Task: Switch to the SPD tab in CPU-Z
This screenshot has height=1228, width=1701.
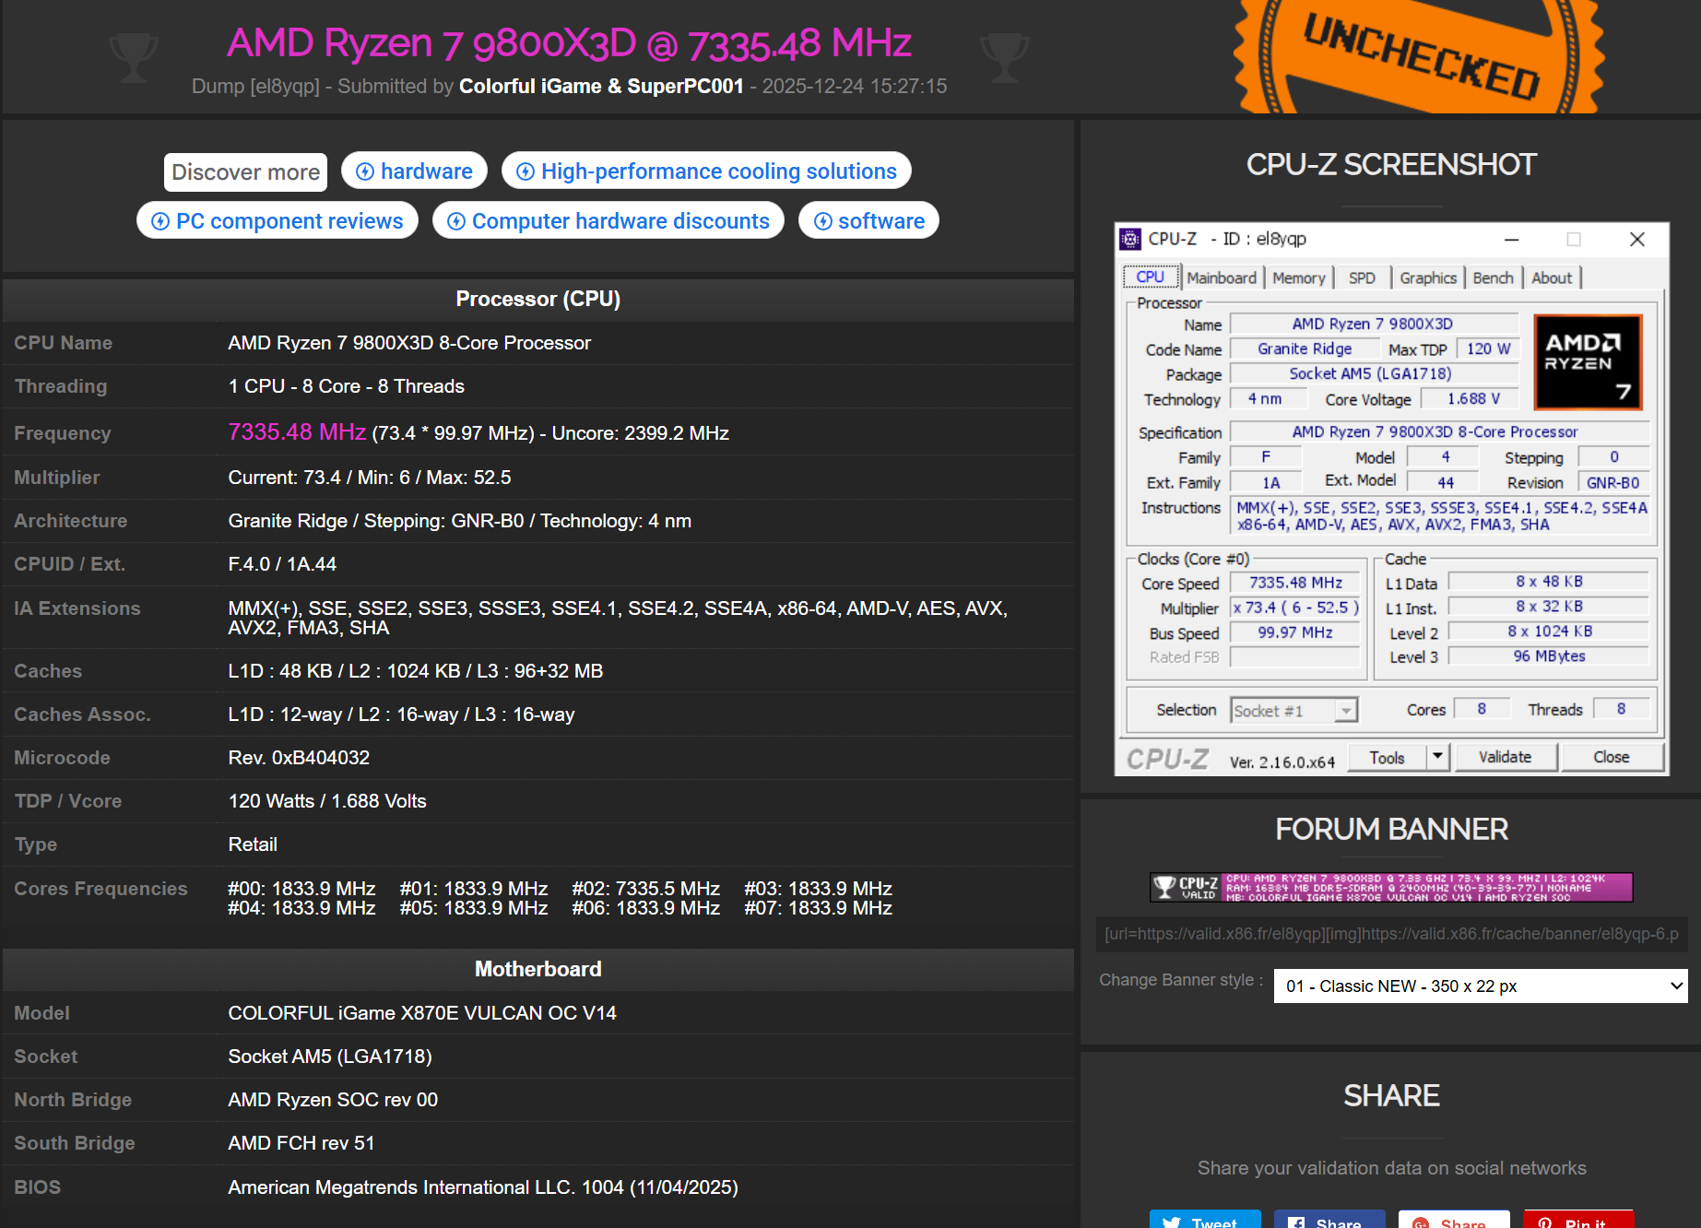Action: tap(1362, 277)
